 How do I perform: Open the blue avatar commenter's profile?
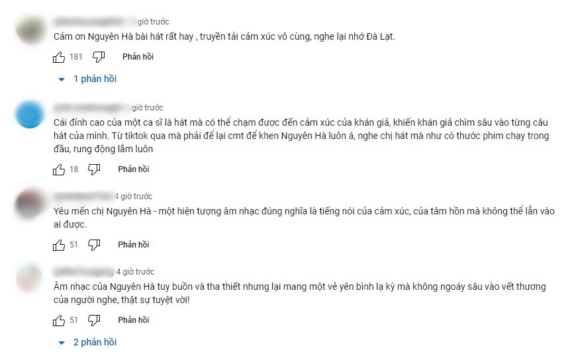30,114
